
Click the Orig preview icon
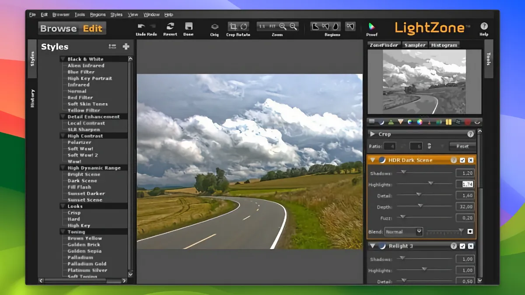(214, 27)
